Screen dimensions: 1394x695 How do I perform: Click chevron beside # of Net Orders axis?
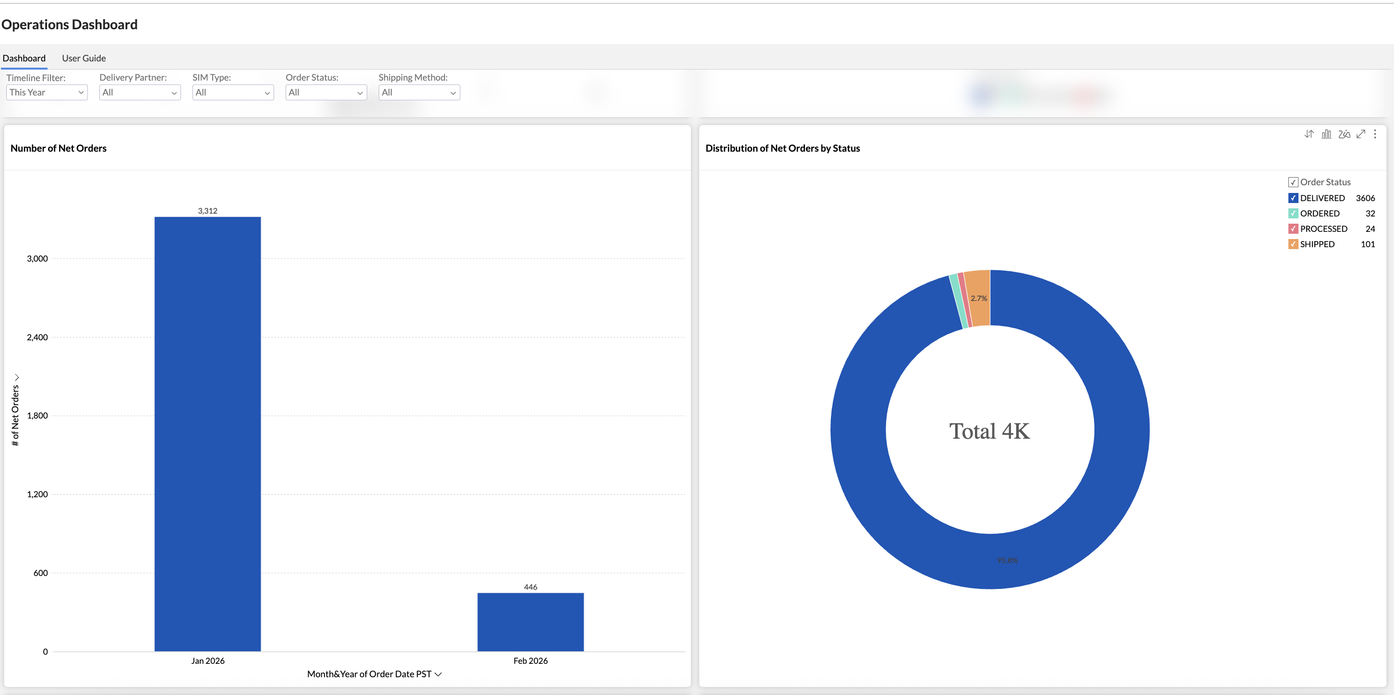coord(16,377)
